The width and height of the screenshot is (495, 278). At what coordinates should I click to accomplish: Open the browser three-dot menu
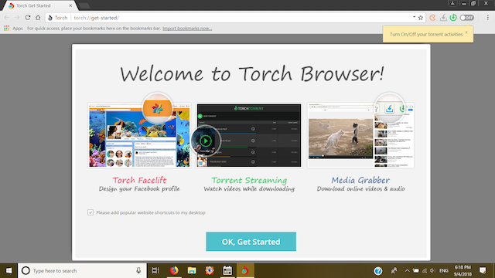pyautogui.click(x=488, y=18)
